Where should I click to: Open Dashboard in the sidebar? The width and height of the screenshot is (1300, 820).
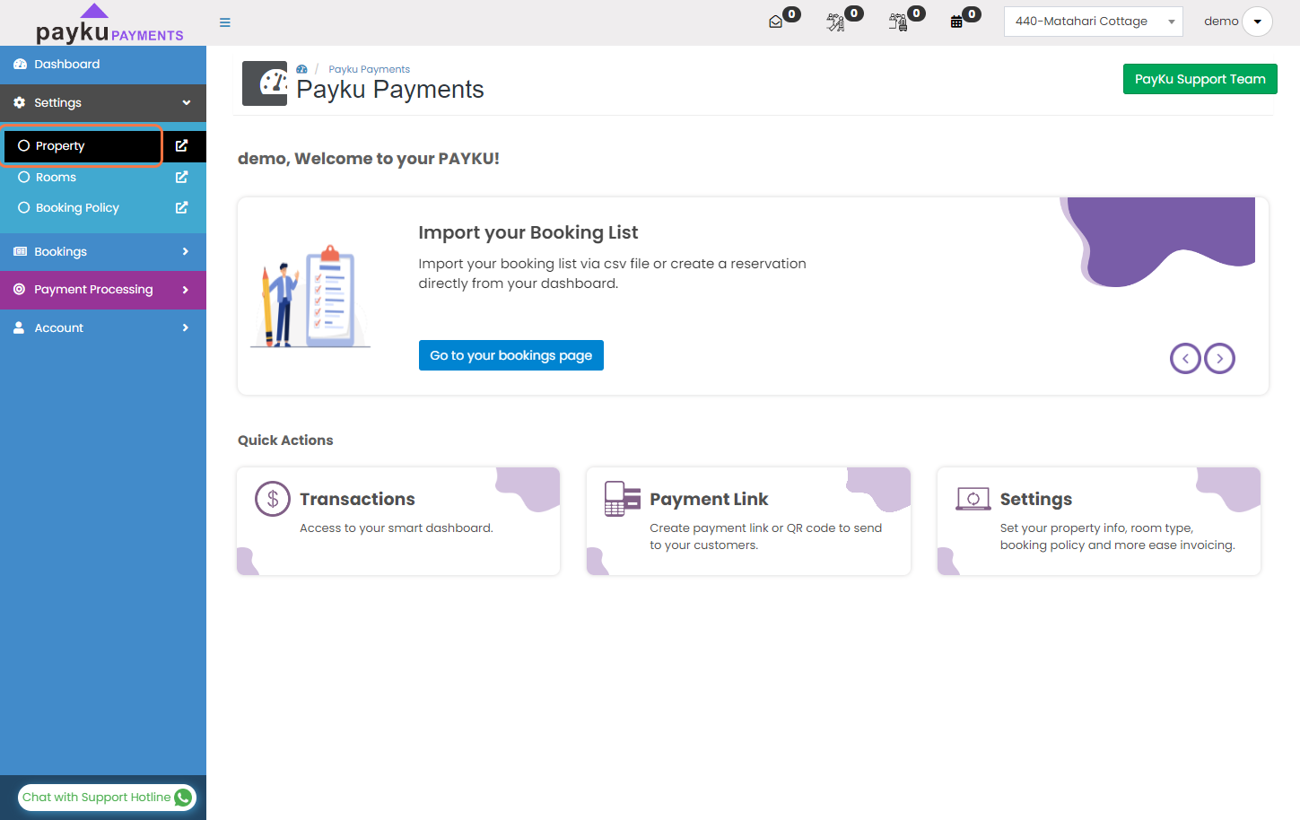click(x=103, y=65)
